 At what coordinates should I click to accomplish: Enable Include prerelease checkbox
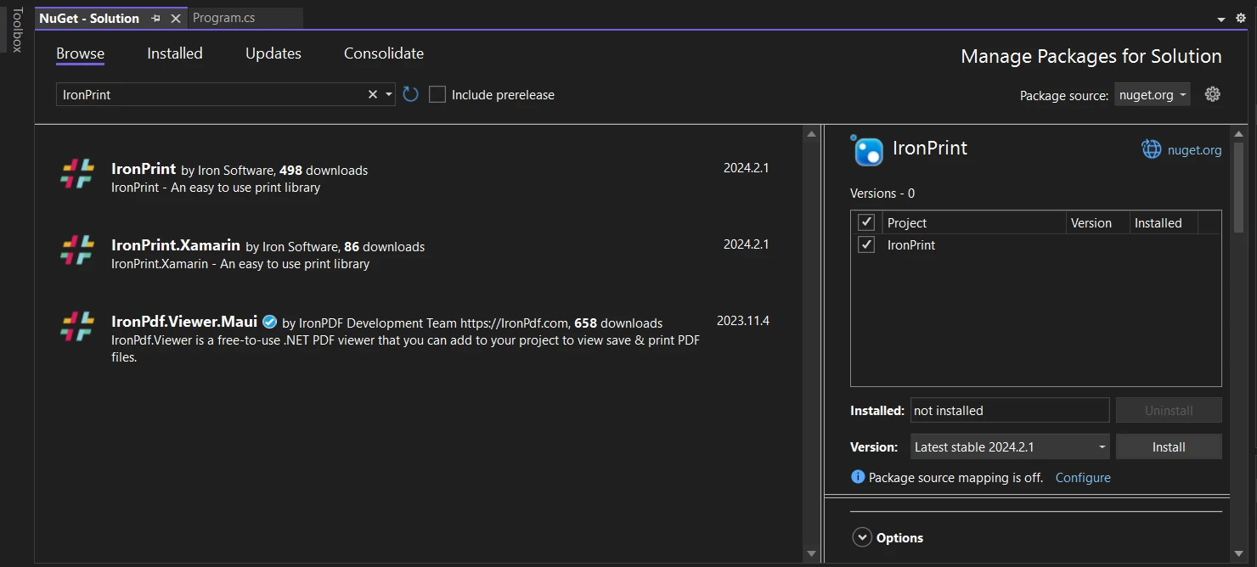pyautogui.click(x=437, y=94)
